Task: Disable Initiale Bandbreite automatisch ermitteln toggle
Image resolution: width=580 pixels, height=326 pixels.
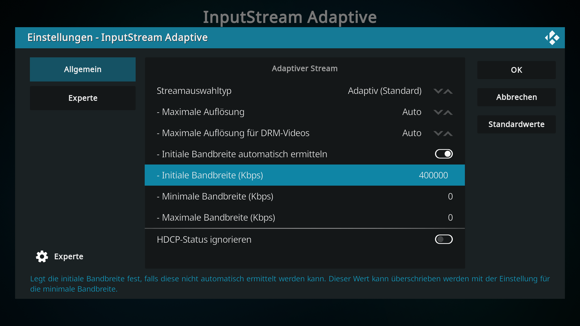Action: [x=444, y=154]
